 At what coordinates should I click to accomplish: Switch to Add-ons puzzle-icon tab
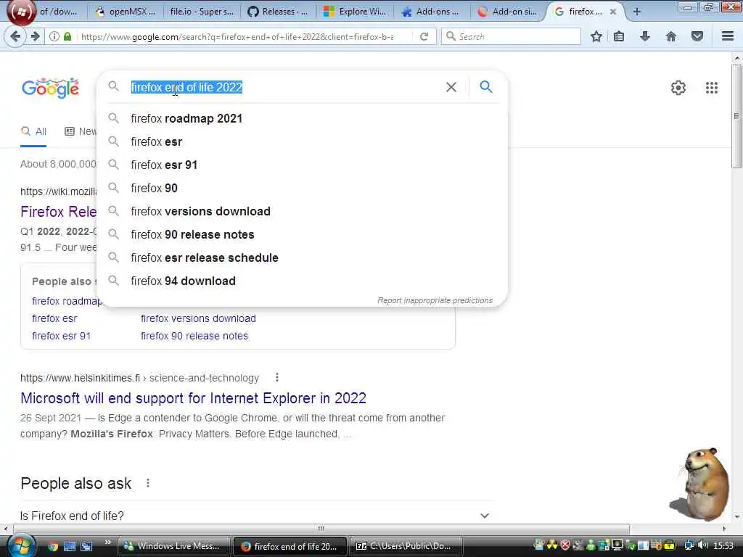click(431, 12)
